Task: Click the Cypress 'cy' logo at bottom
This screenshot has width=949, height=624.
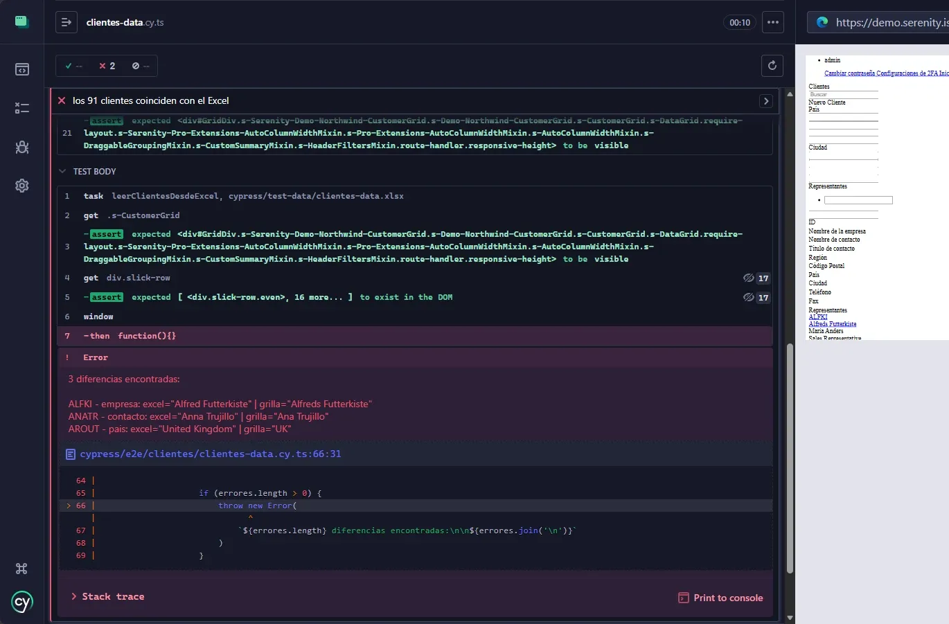Action: [22, 602]
